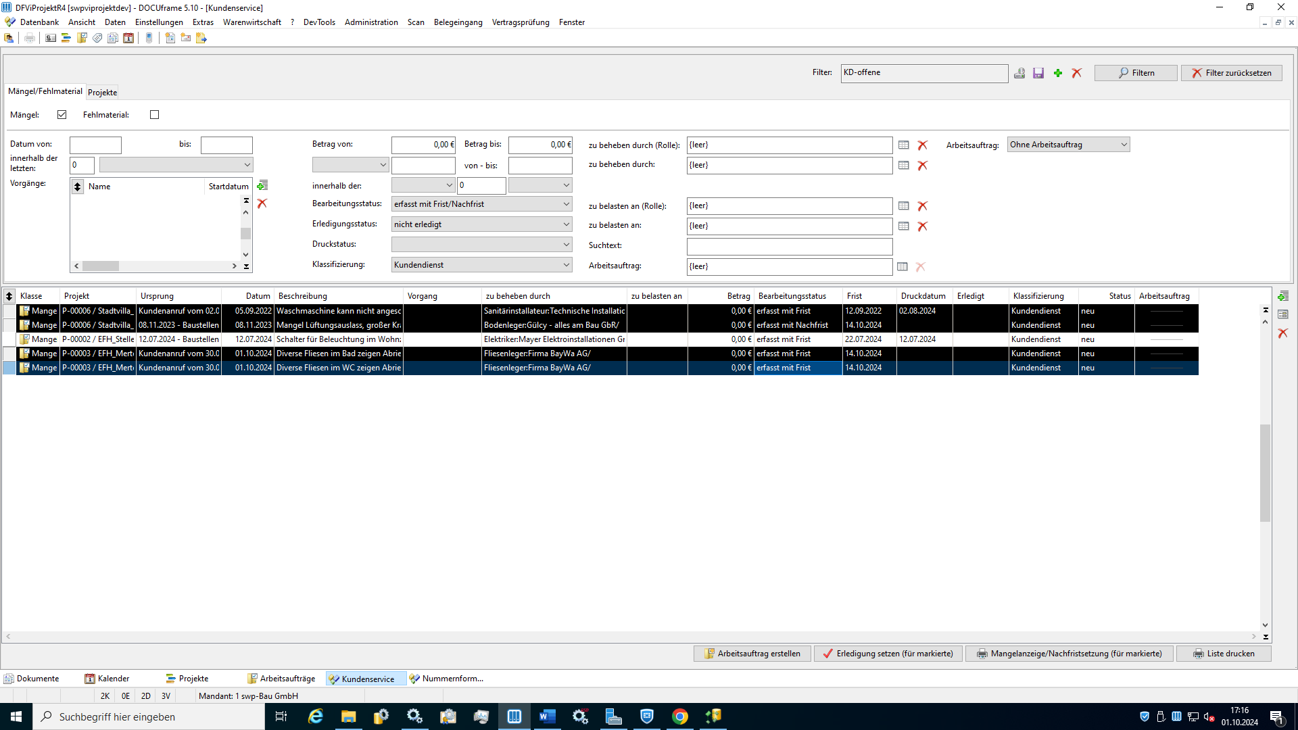Open the Datenbank menu
Viewport: 1298px width, 730px height.
pyautogui.click(x=39, y=22)
